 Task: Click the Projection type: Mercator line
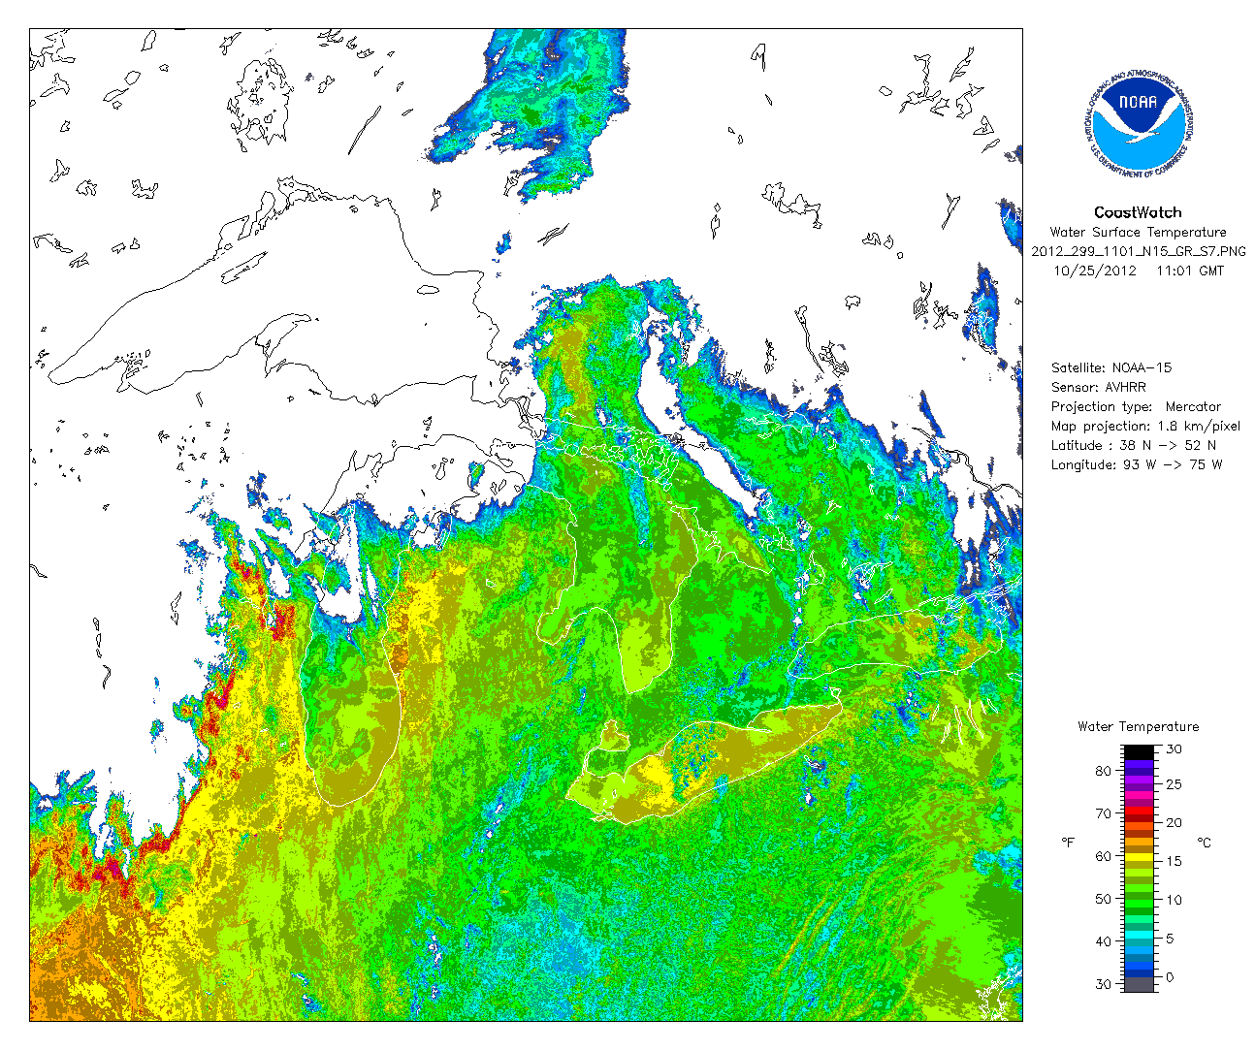(1136, 406)
